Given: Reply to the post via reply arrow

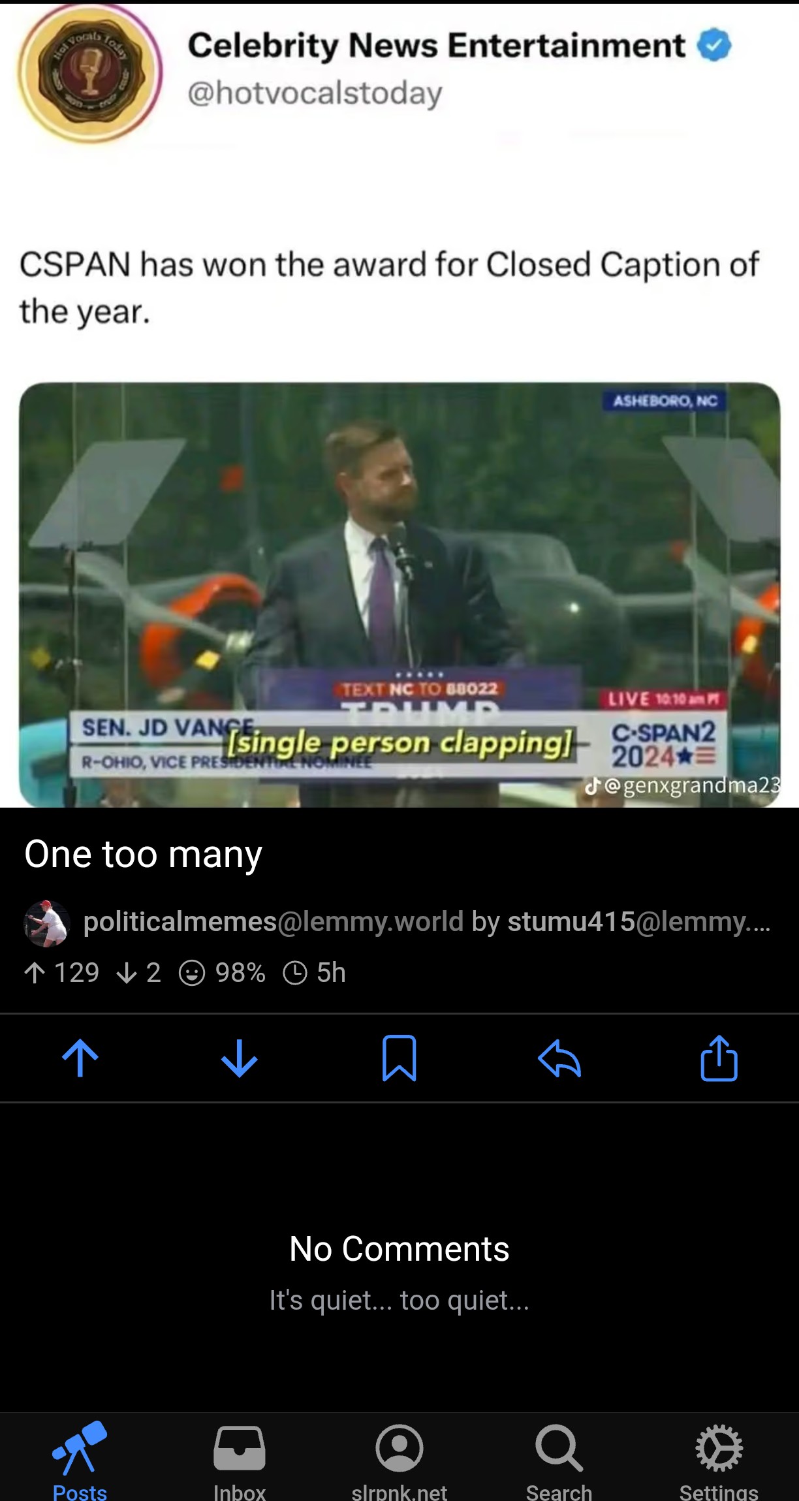Looking at the screenshot, I should click(x=559, y=1058).
